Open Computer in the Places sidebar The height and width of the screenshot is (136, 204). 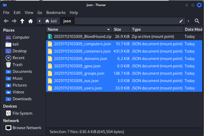pos(18,37)
